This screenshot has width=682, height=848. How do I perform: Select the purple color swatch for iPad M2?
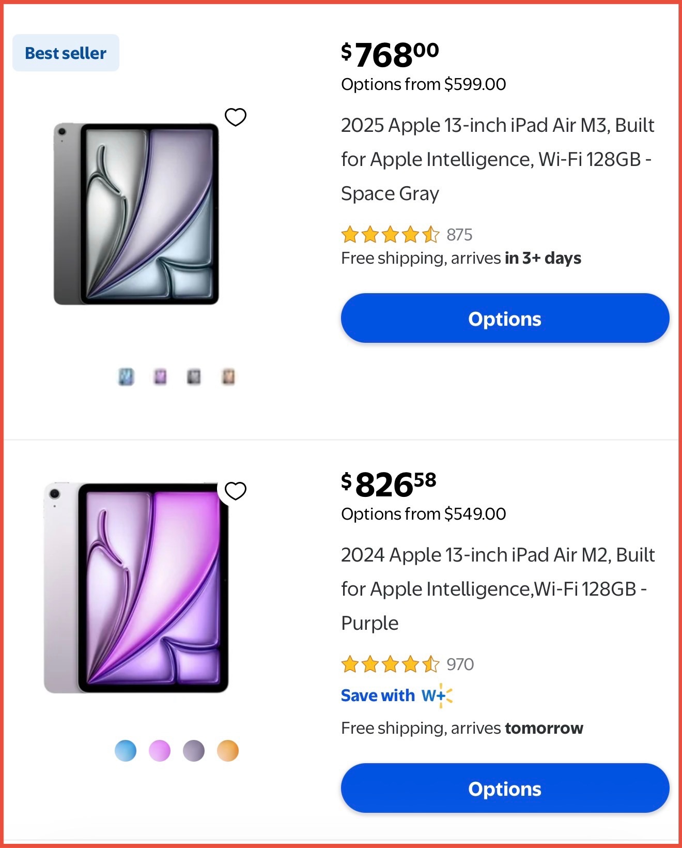(x=160, y=751)
